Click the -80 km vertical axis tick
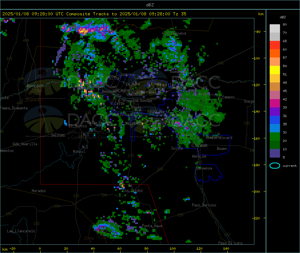Screen dimensions: 300x253 pyautogui.click(x=258, y=32)
